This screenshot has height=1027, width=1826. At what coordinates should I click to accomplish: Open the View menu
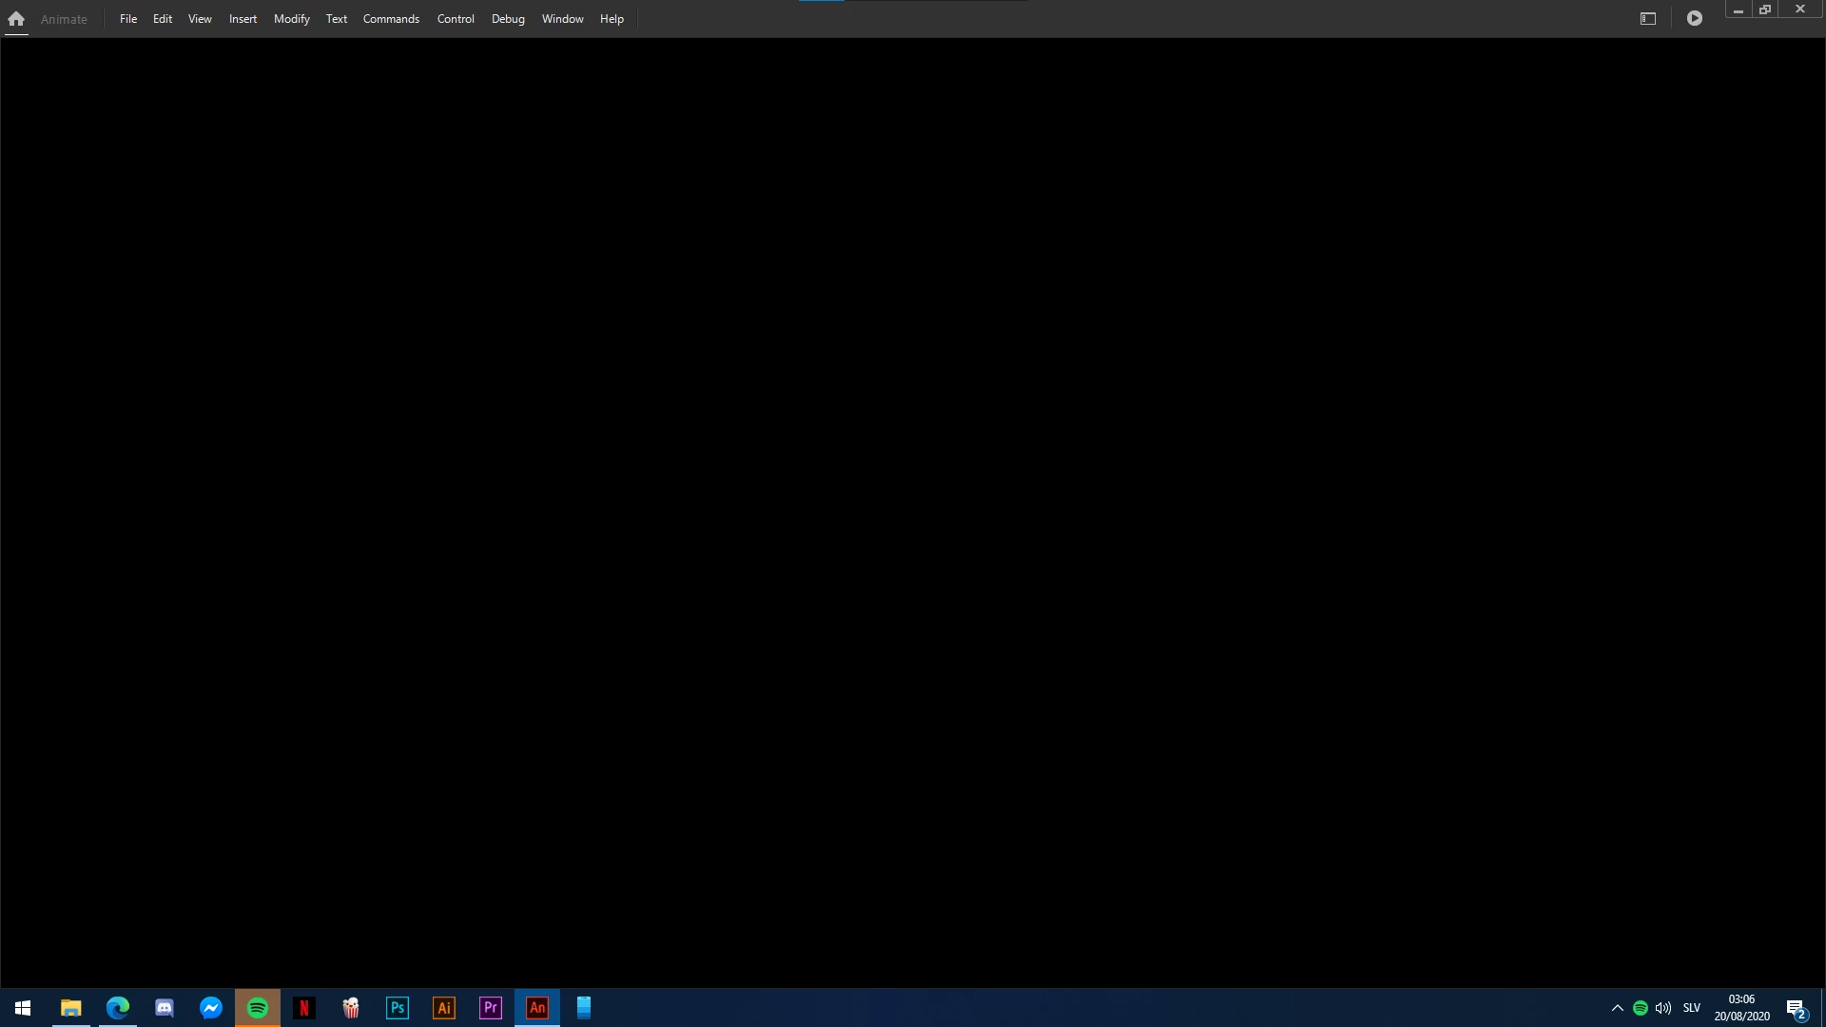pos(200,19)
